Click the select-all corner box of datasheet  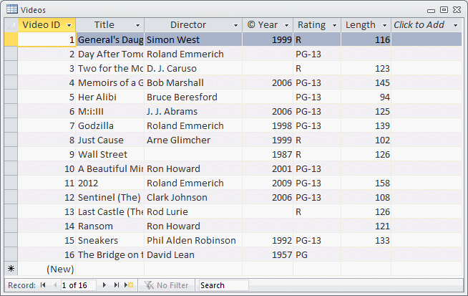pyautogui.click(x=11, y=25)
